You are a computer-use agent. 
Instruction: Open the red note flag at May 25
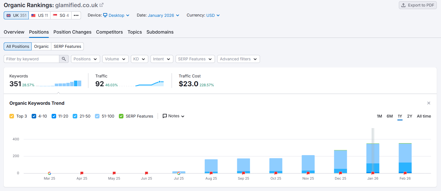click(114, 173)
